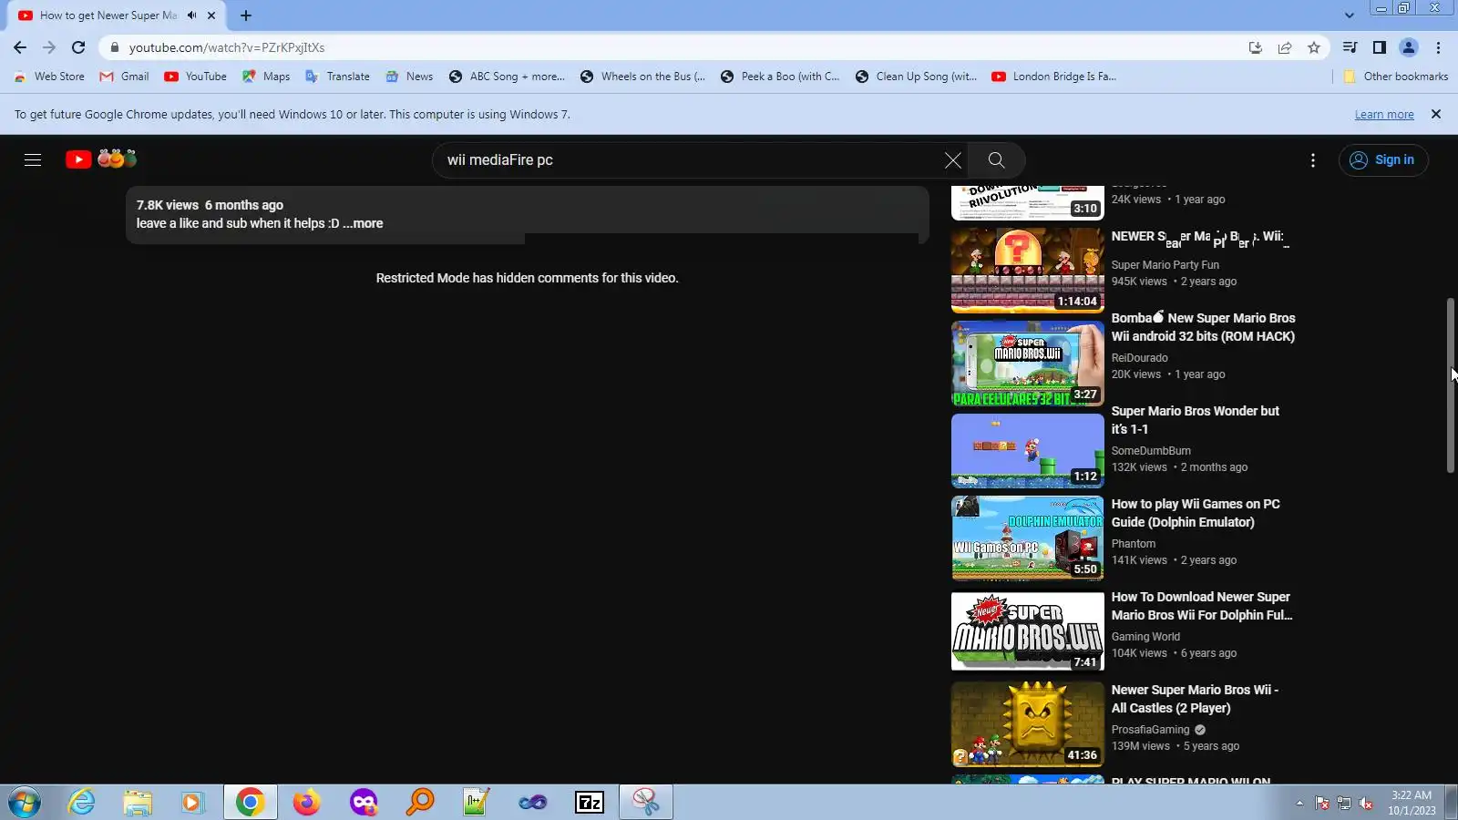
Task: Open London Bridge Is Fa... bookmark
Action: click(1053, 77)
